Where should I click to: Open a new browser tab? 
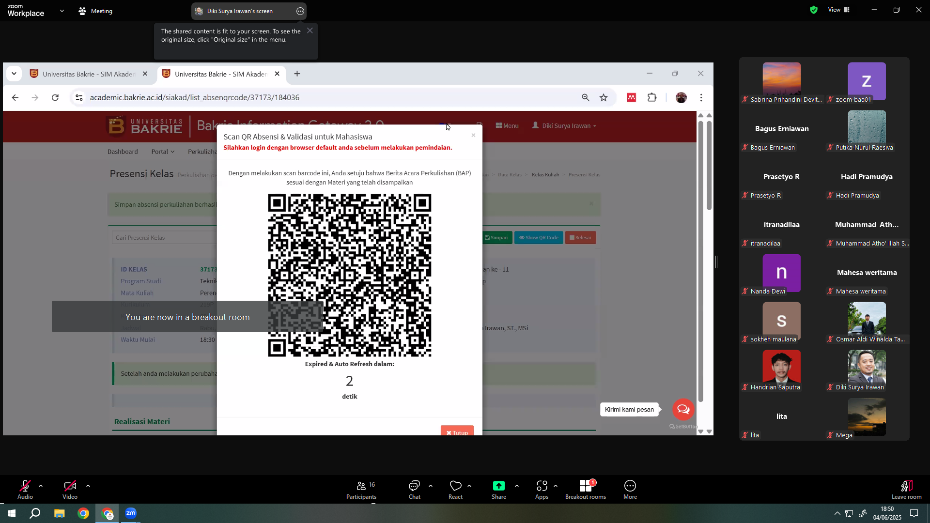click(297, 74)
